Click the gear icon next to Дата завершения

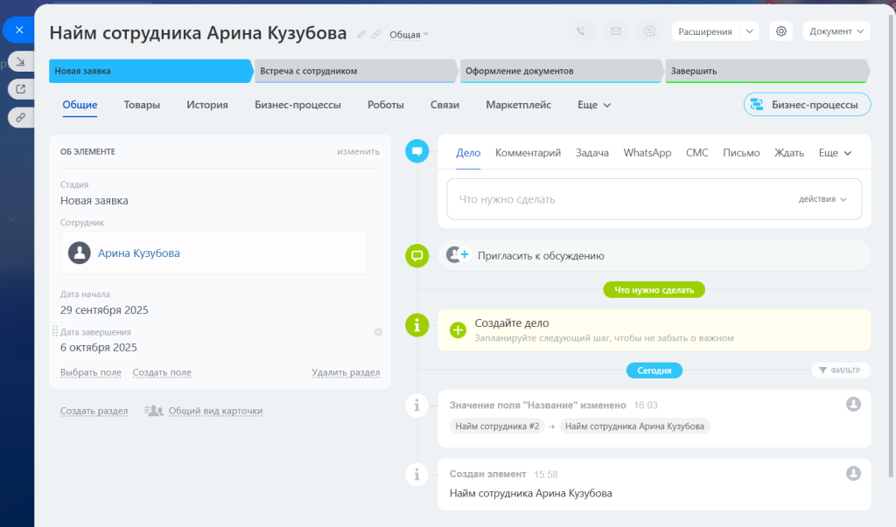click(378, 332)
